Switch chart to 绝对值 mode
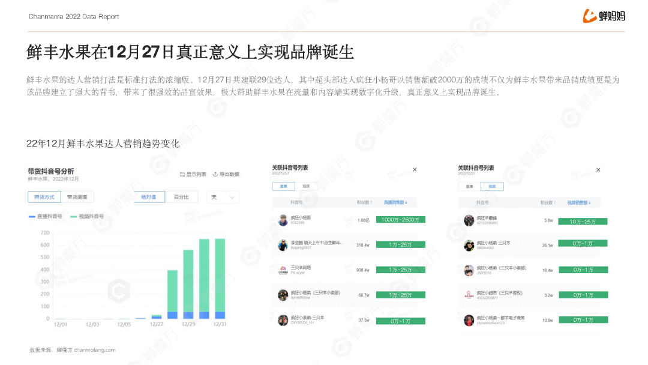 click(x=148, y=197)
